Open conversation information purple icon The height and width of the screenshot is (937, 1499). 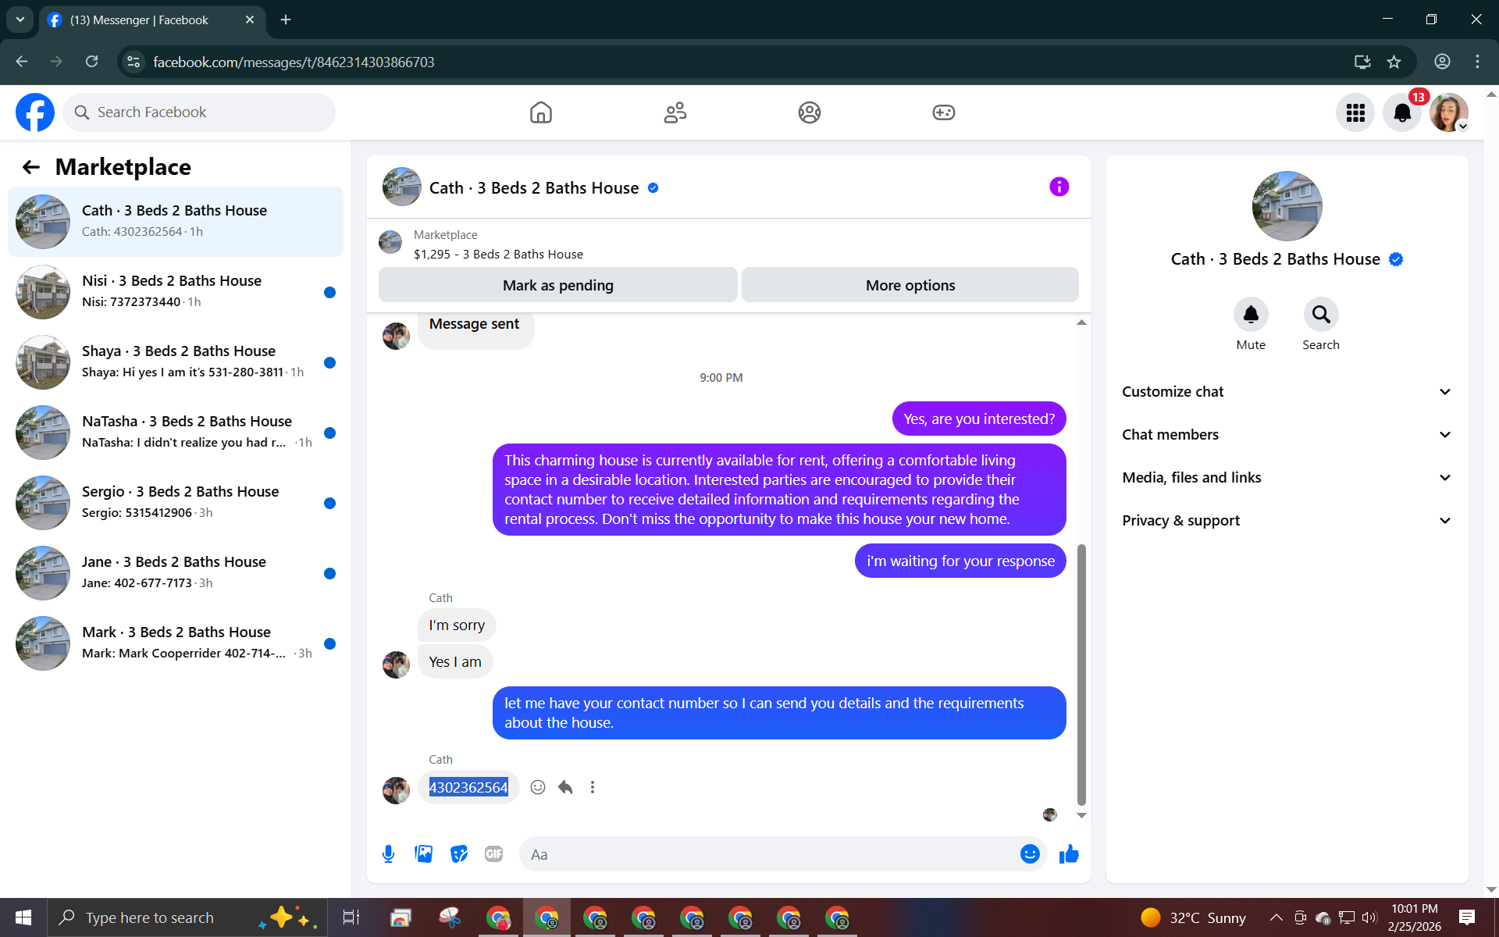pos(1059,187)
